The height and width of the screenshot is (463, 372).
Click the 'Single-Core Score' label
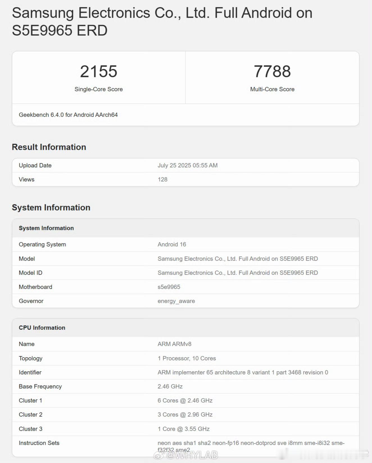click(x=99, y=89)
